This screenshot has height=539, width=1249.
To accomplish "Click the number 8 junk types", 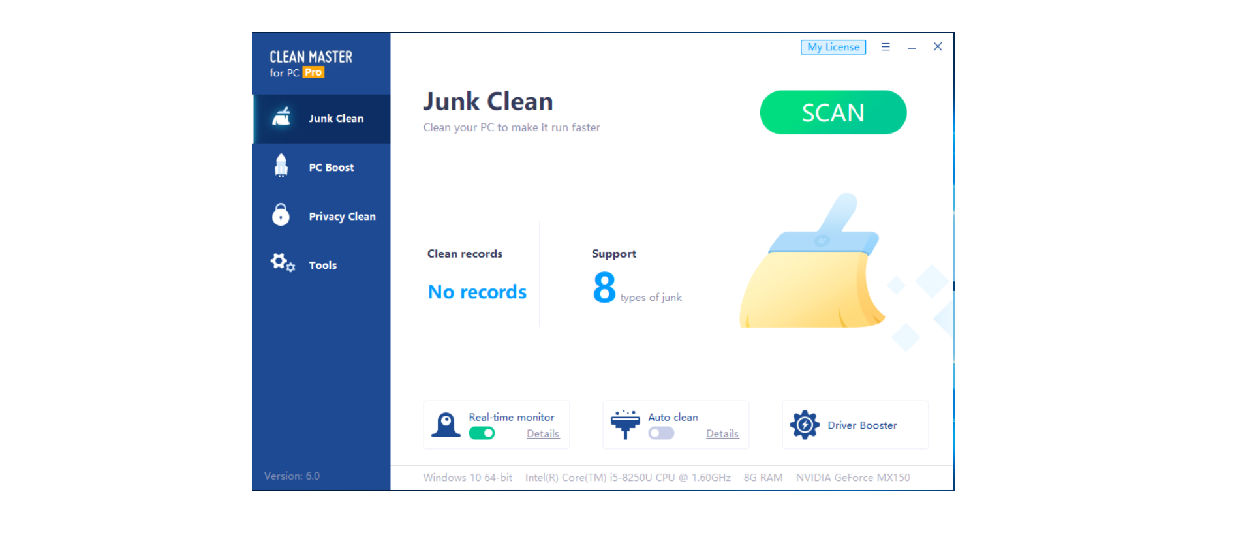I will pyautogui.click(x=604, y=287).
